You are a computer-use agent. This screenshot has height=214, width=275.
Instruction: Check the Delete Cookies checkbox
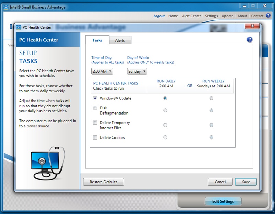pos(95,138)
